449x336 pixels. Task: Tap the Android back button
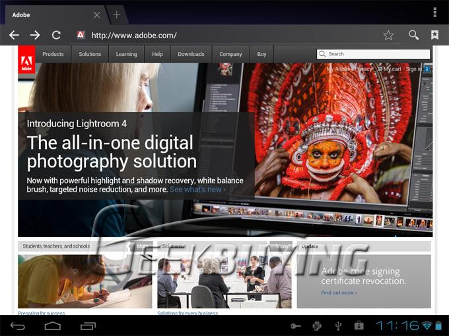[17, 325]
